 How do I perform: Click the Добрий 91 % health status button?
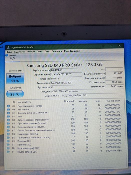pos(15,78)
